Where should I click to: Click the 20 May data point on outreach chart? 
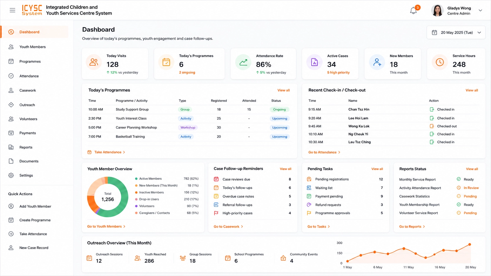point(470,244)
